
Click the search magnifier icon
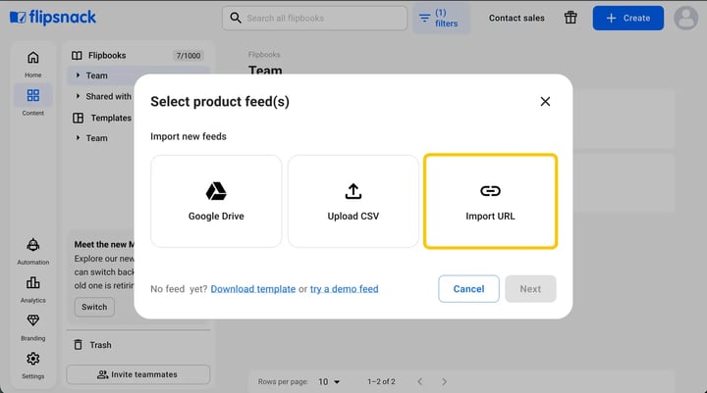click(236, 18)
